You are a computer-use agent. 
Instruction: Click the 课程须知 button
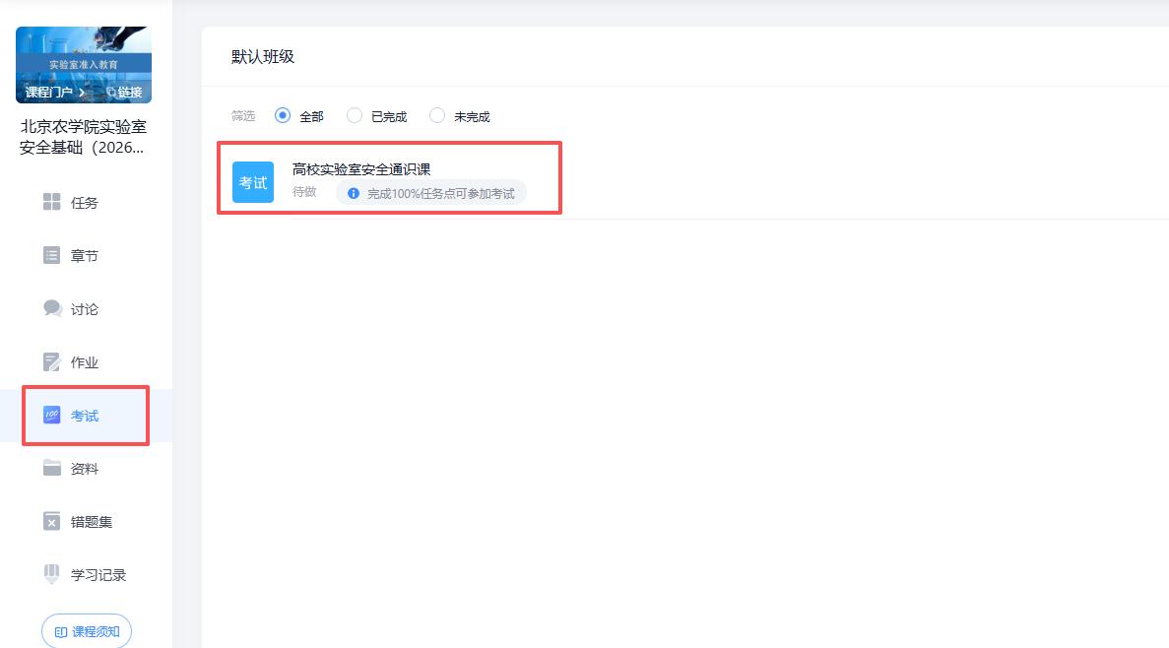click(87, 631)
